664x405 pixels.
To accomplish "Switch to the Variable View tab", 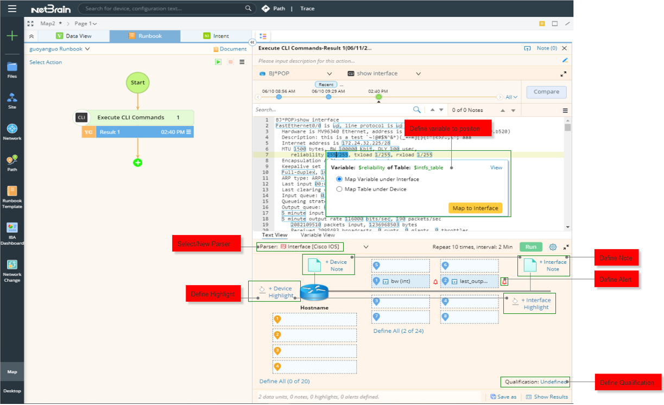I will click(x=317, y=235).
